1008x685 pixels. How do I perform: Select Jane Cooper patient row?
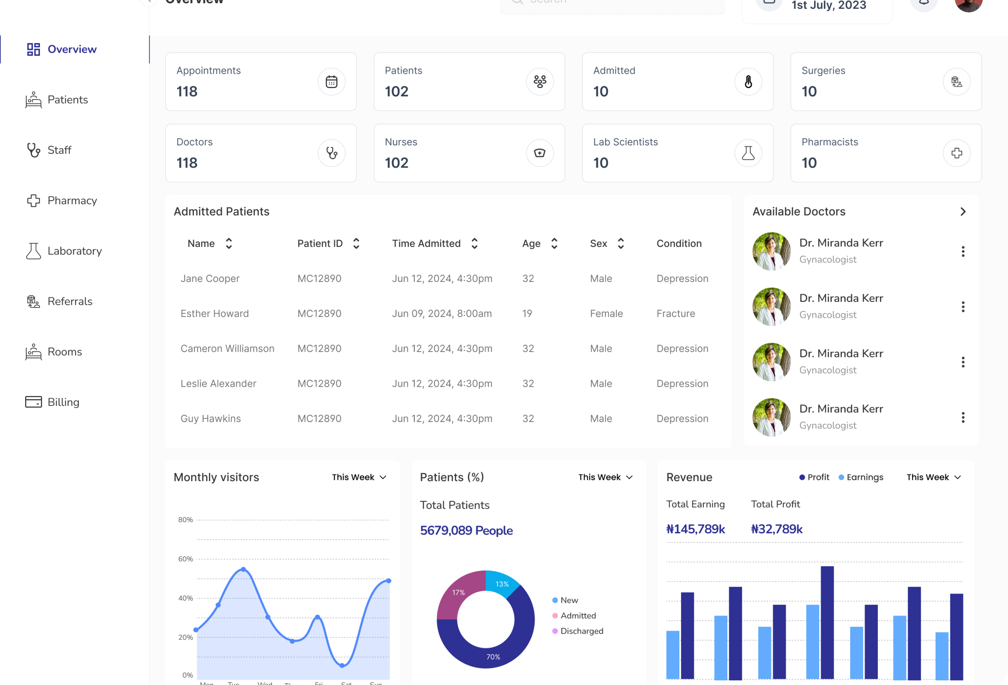(x=210, y=278)
